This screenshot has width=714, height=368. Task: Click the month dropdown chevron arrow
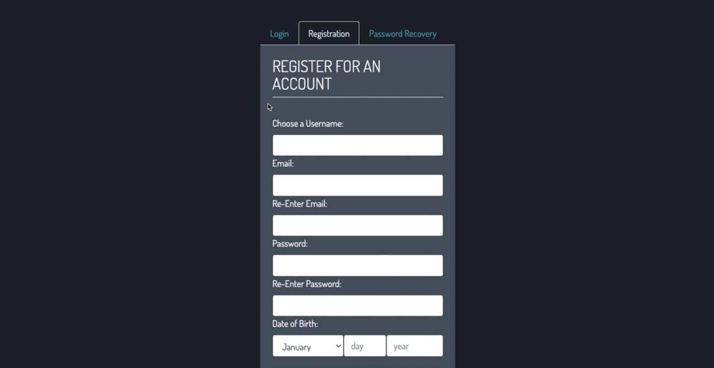coord(338,346)
